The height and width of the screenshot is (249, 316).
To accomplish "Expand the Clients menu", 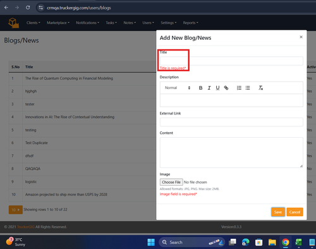I will point(33,23).
